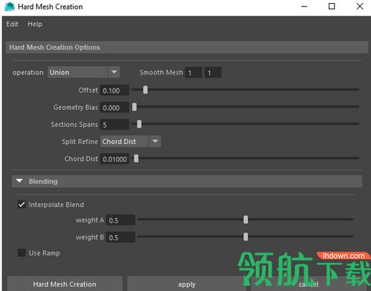
Task: Click the Hard Mesh Creation Options header
Action: click(x=187, y=48)
